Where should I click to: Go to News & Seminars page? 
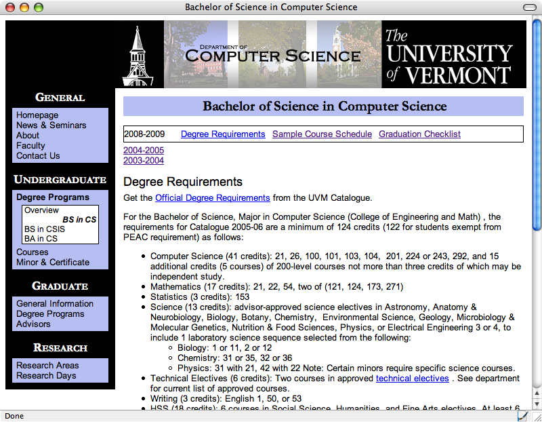pyautogui.click(x=51, y=125)
